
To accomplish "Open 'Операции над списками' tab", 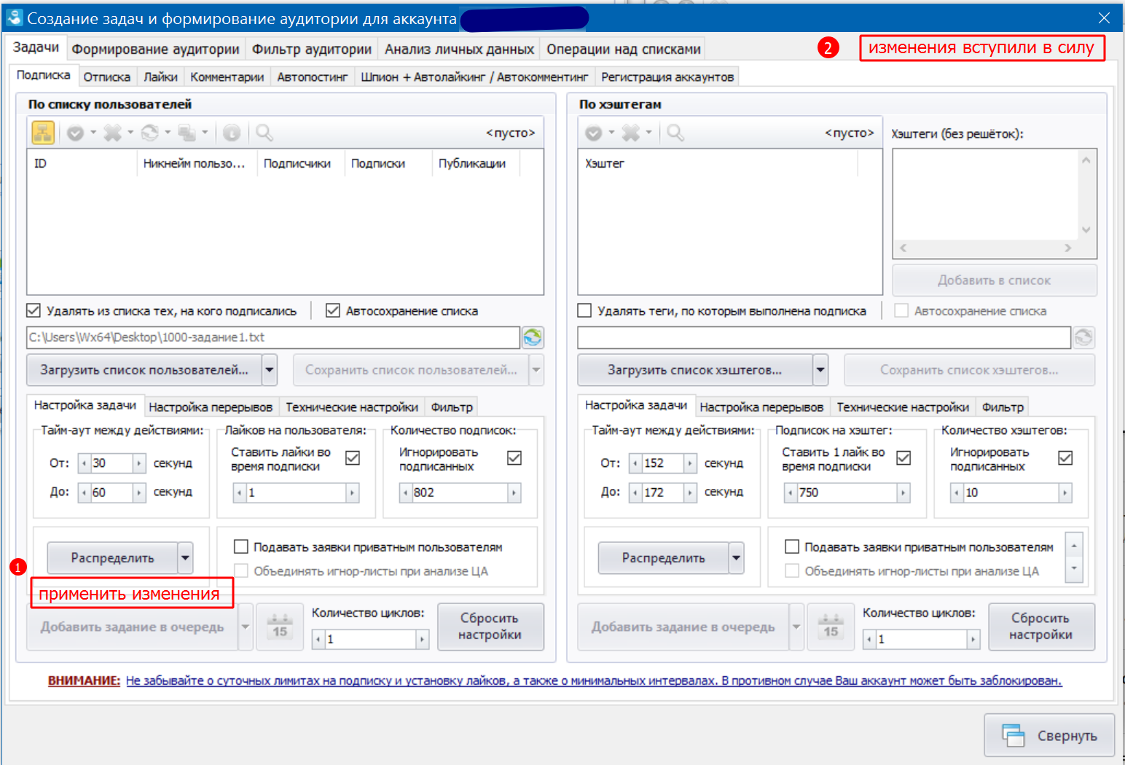I will [624, 49].
